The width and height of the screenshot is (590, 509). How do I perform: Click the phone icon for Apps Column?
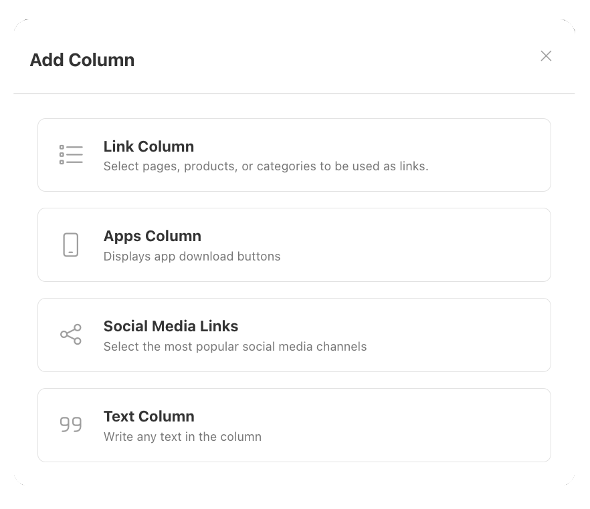71,244
